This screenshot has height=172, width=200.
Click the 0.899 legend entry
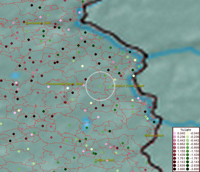181,148
